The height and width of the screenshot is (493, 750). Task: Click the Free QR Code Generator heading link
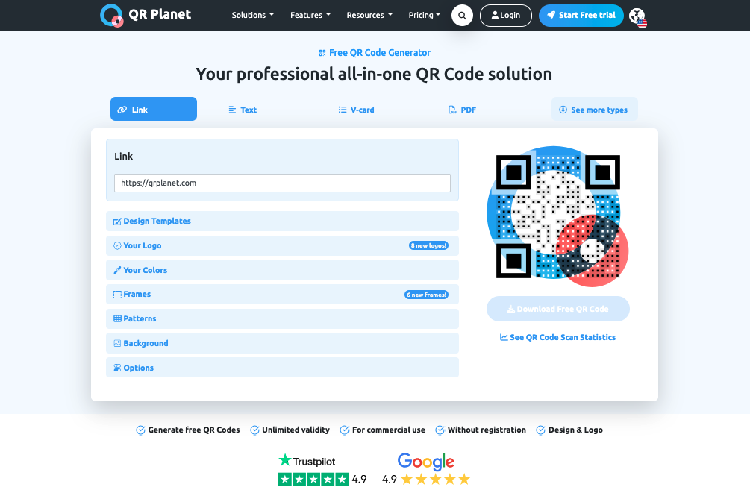(x=375, y=53)
